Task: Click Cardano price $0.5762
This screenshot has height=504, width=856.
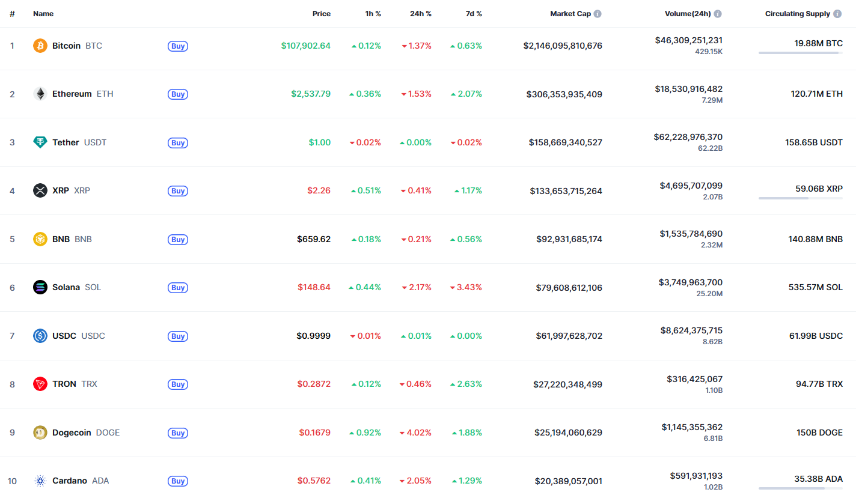Action: 314,481
